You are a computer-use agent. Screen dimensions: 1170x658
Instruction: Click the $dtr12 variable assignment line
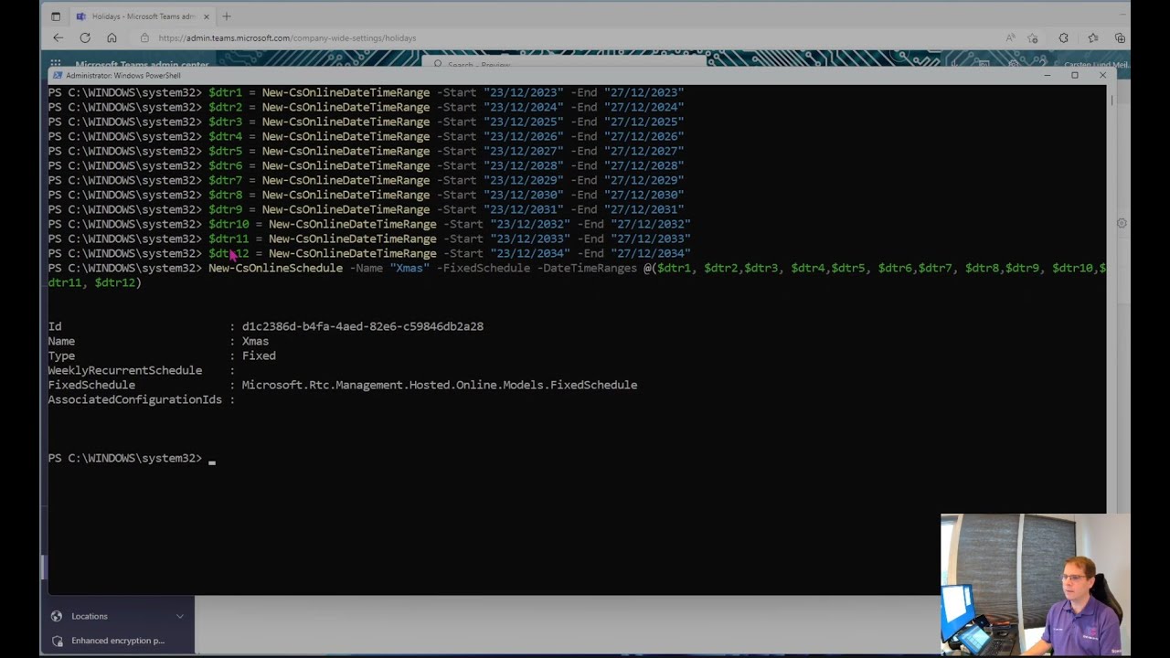(369, 253)
